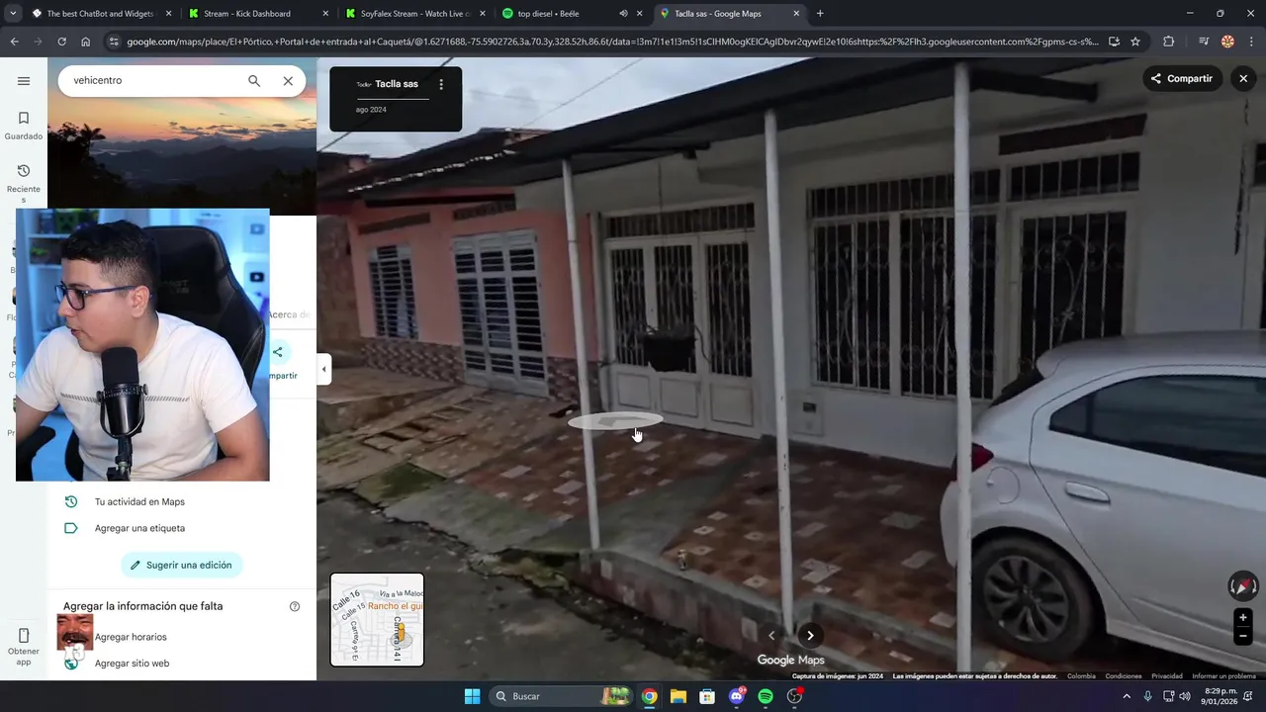Open help for Agregar la información que falta

295,606
